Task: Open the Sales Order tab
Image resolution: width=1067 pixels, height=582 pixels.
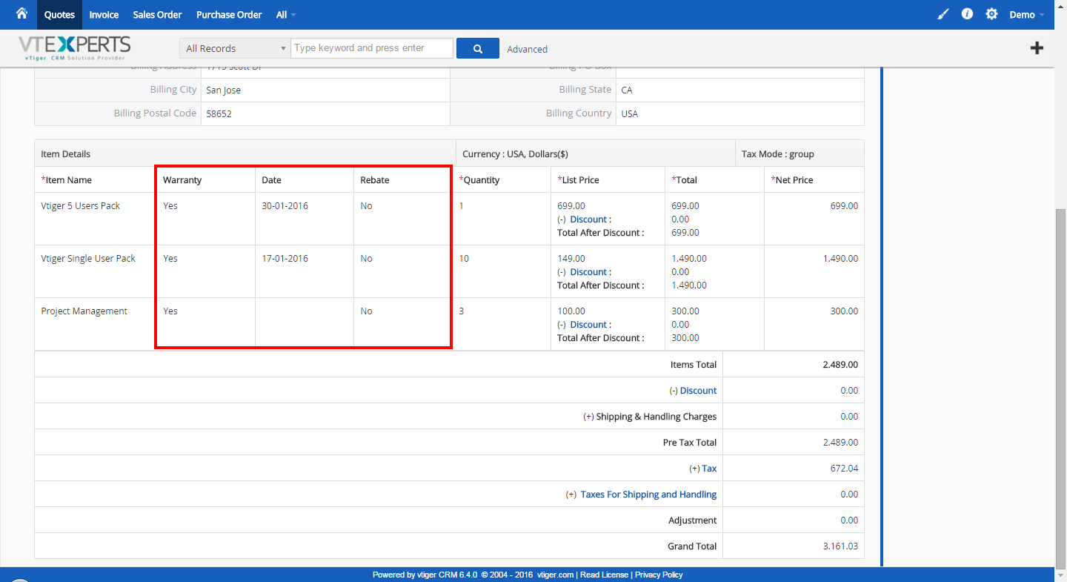Action: tap(158, 15)
